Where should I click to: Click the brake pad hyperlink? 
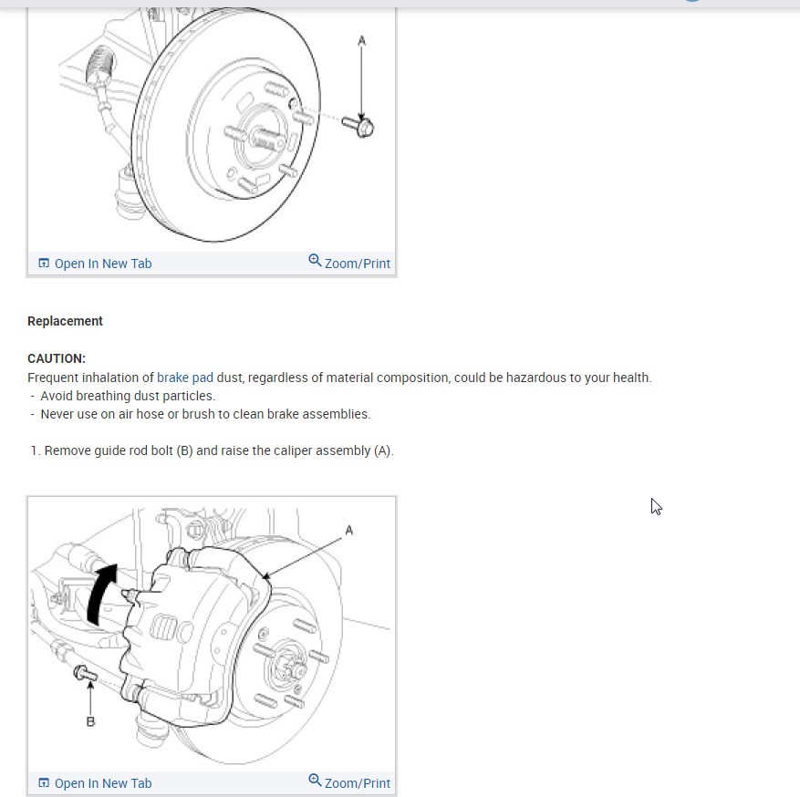(x=184, y=378)
